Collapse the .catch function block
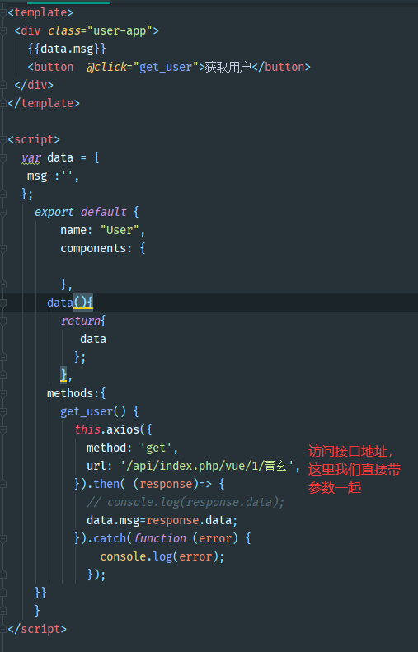The height and width of the screenshot is (652, 418). (x=3, y=538)
